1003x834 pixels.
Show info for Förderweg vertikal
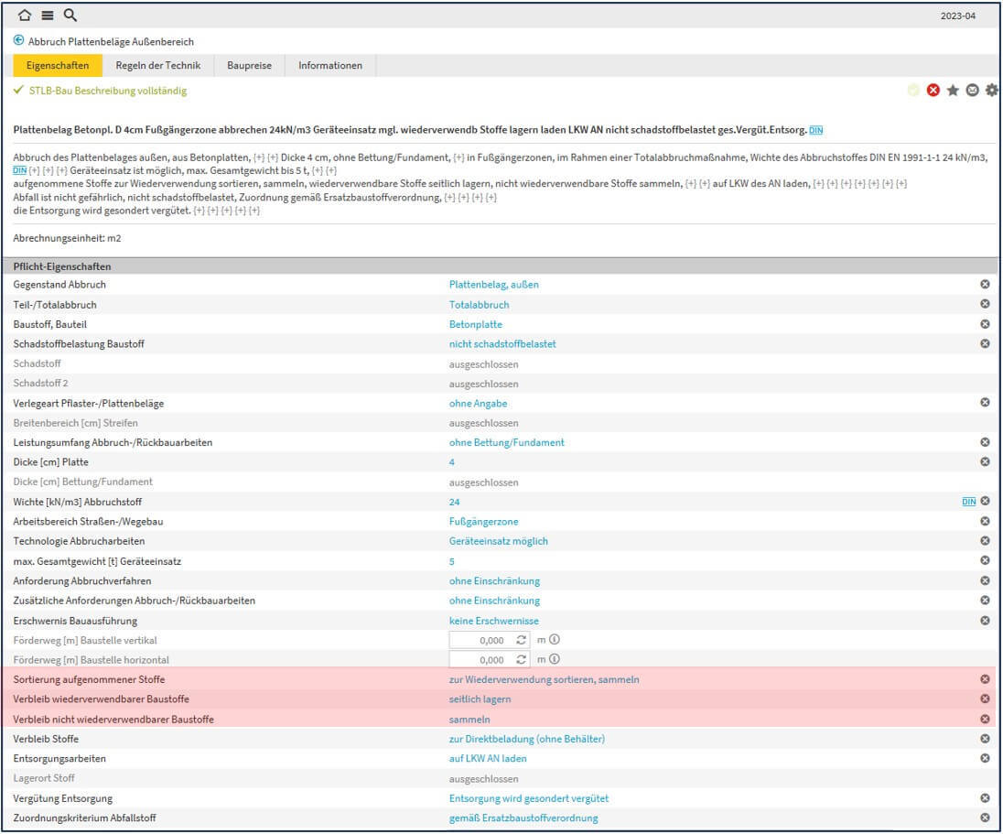555,639
